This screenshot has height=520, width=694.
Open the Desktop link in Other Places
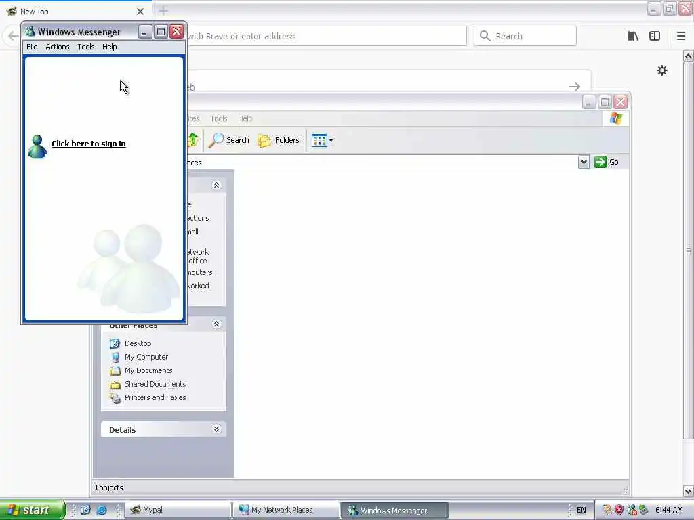pos(138,343)
